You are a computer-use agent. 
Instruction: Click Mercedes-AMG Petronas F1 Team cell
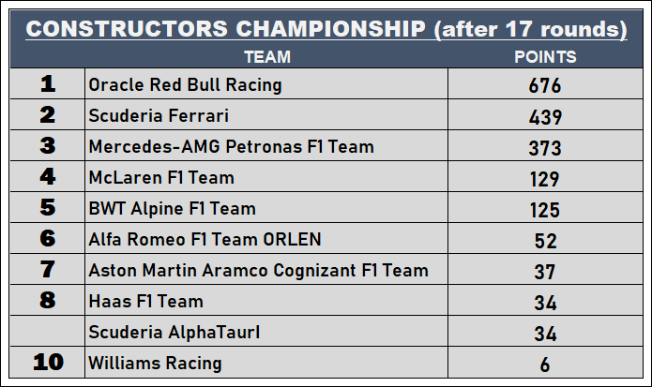pos(231,147)
